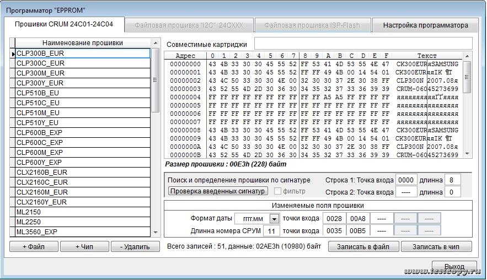Switch to Прошивки CRUM 24C01-24C04 tab
The height and width of the screenshot is (280, 487).
[63, 24]
